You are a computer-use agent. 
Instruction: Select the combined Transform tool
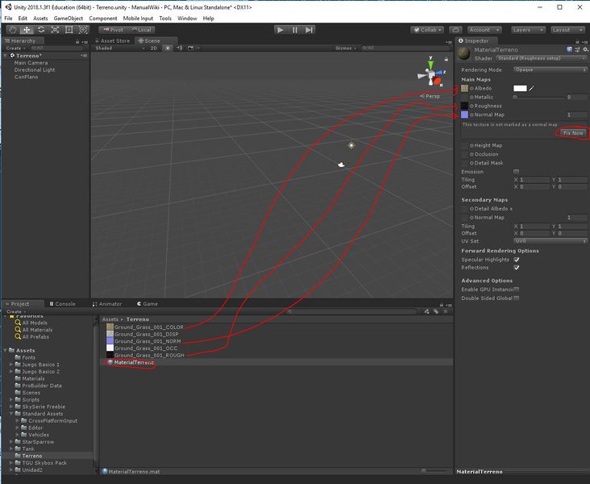click(83, 30)
